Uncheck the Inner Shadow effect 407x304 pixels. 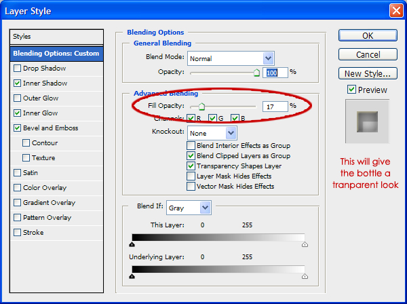(x=17, y=83)
